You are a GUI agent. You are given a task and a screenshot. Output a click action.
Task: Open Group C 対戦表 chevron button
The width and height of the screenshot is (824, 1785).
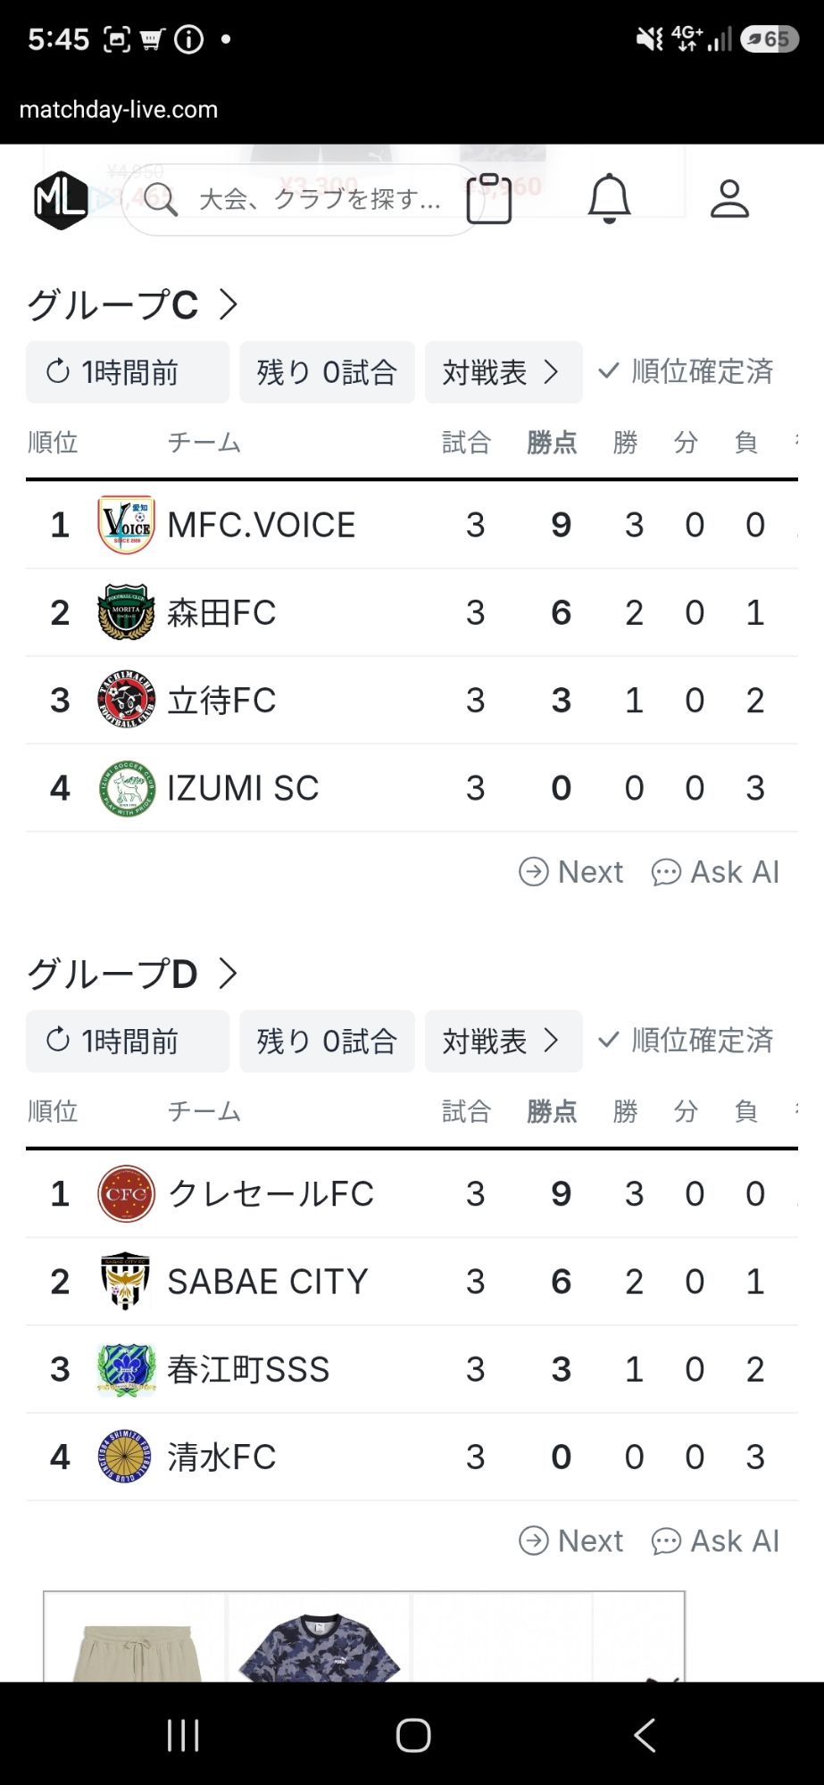coord(504,372)
